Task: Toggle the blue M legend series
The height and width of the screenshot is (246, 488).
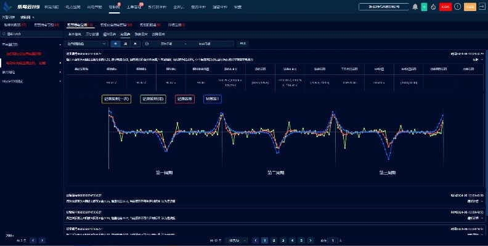Action: pos(212,98)
